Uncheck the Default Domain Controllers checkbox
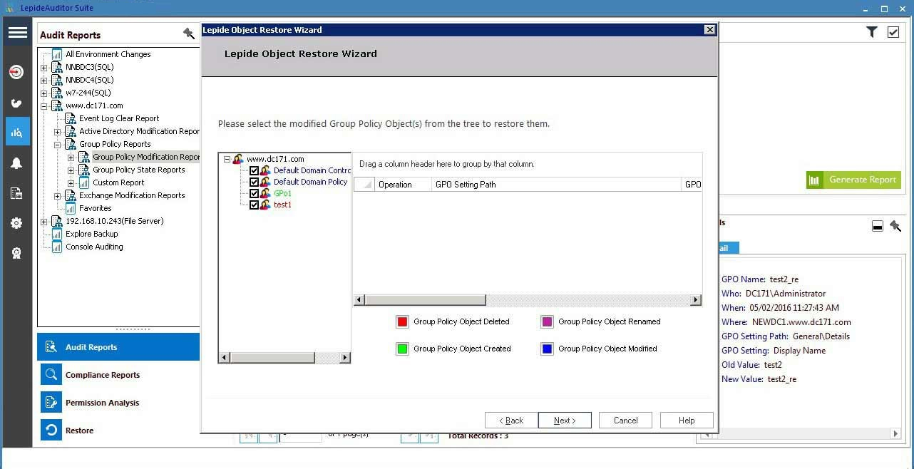Image resolution: width=914 pixels, height=469 pixels. (x=254, y=171)
